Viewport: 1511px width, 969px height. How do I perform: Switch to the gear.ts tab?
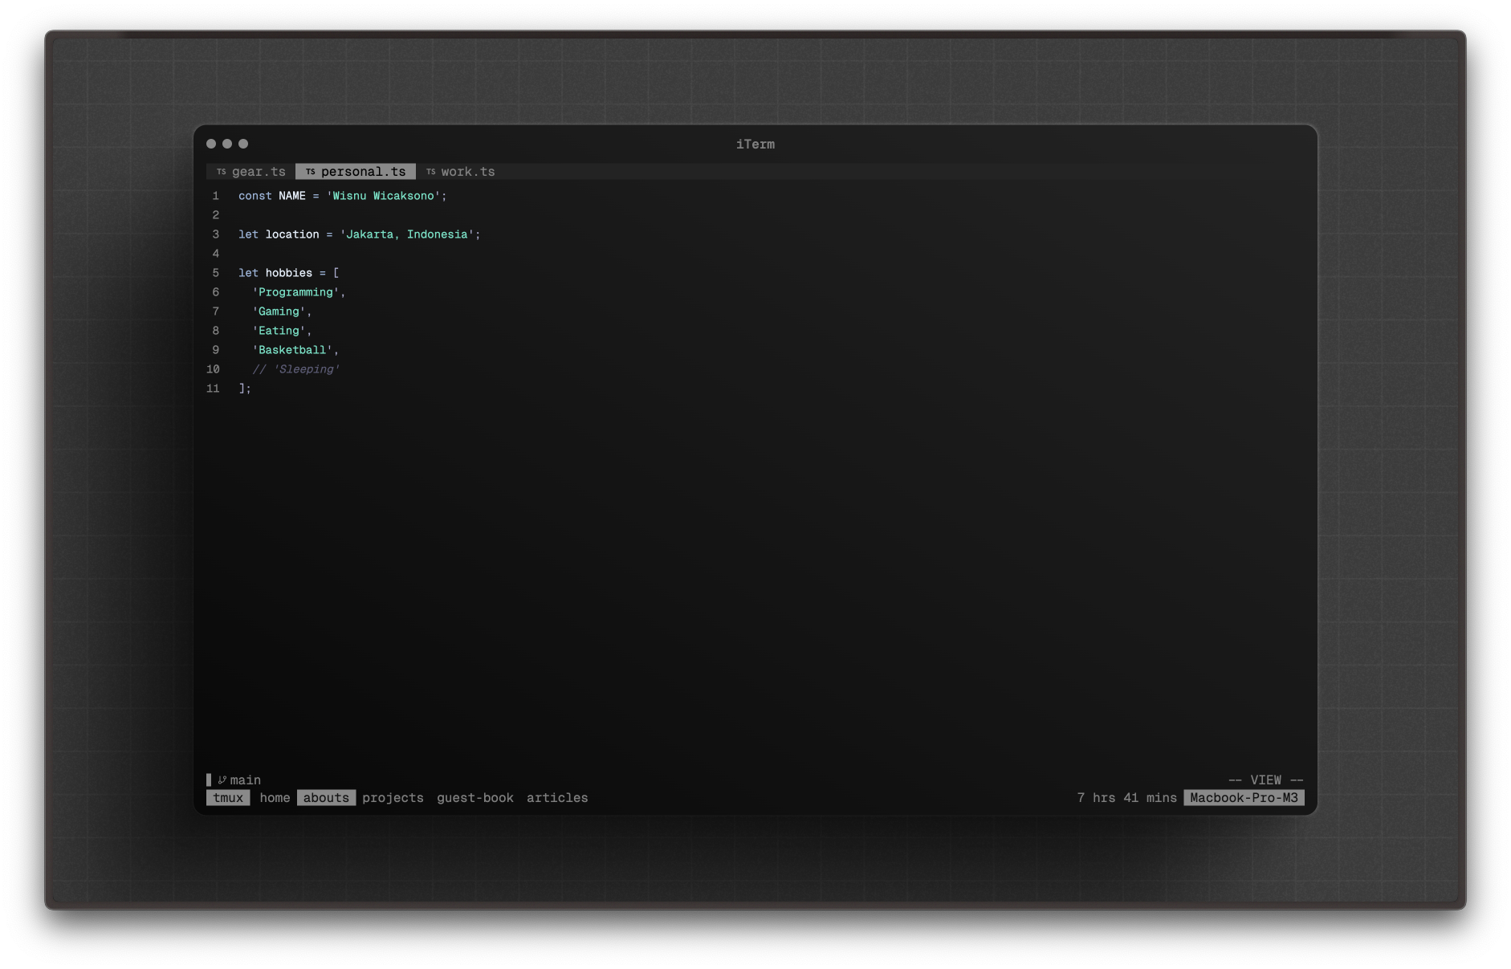pos(251,172)
